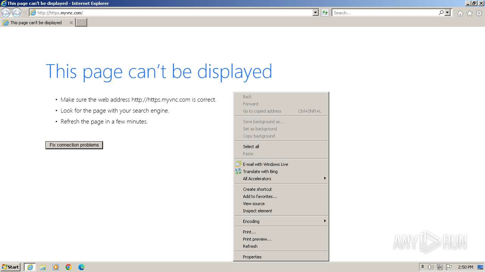Image resolution: width=485 pixels, height=272 pixels.
Task: Open the search provider dropdown arrow
Action: pyautogui.click(x=447, y=12)
